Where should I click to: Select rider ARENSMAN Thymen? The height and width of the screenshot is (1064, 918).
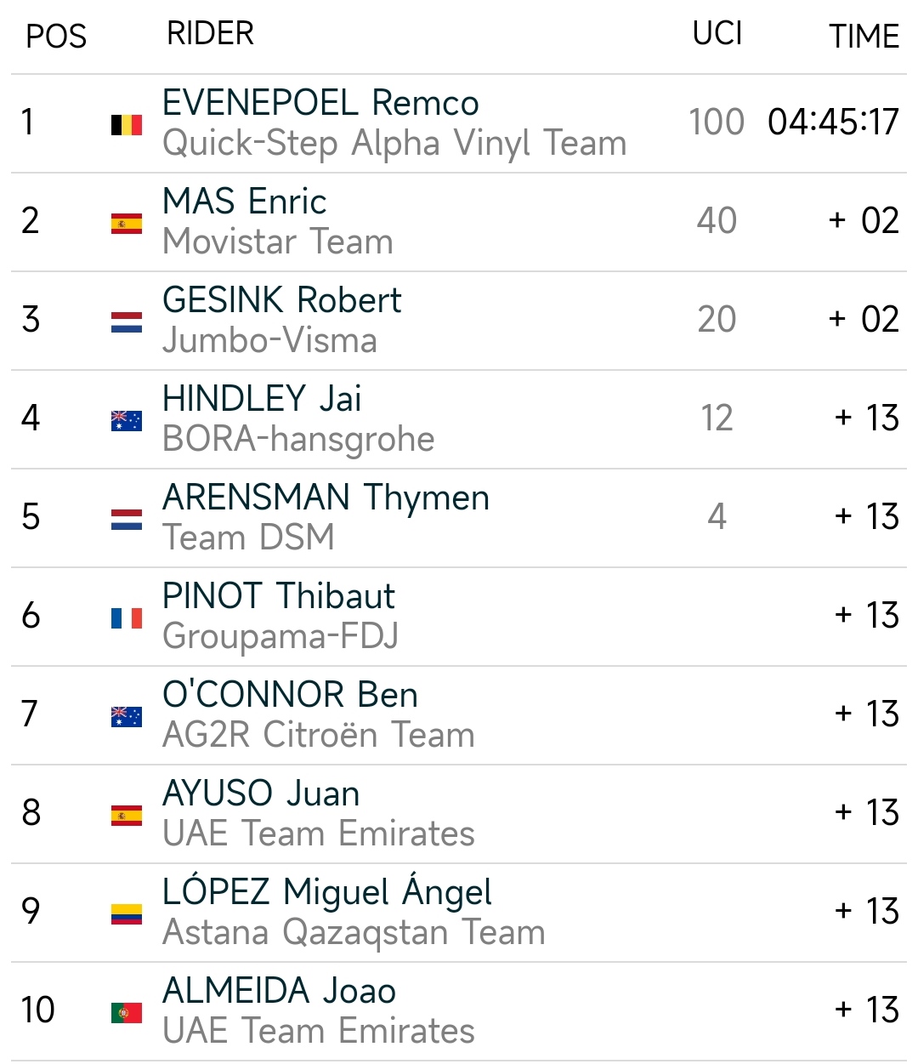[x=326, y=498]
